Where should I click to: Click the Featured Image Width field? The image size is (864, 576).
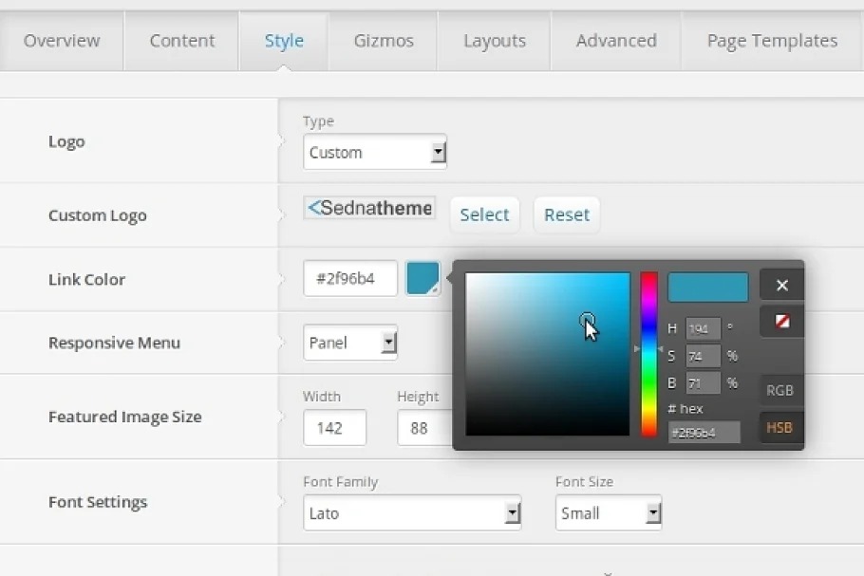pyautogui.click(x=334, y=428)
